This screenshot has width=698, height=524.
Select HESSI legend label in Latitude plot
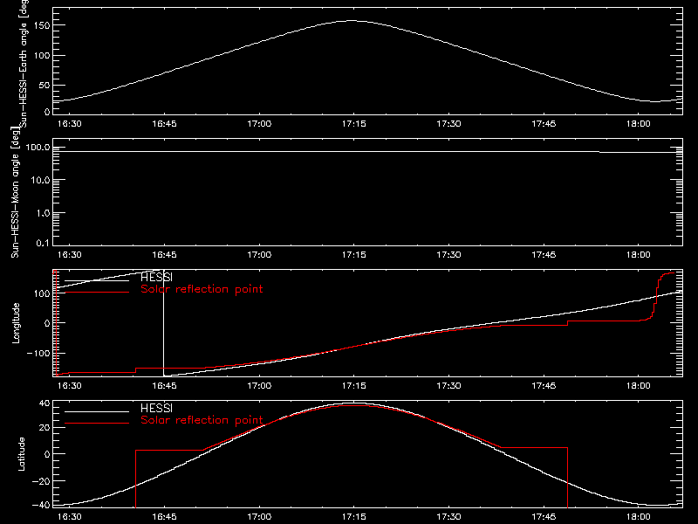pyautogui.click(x=156, y=408)
